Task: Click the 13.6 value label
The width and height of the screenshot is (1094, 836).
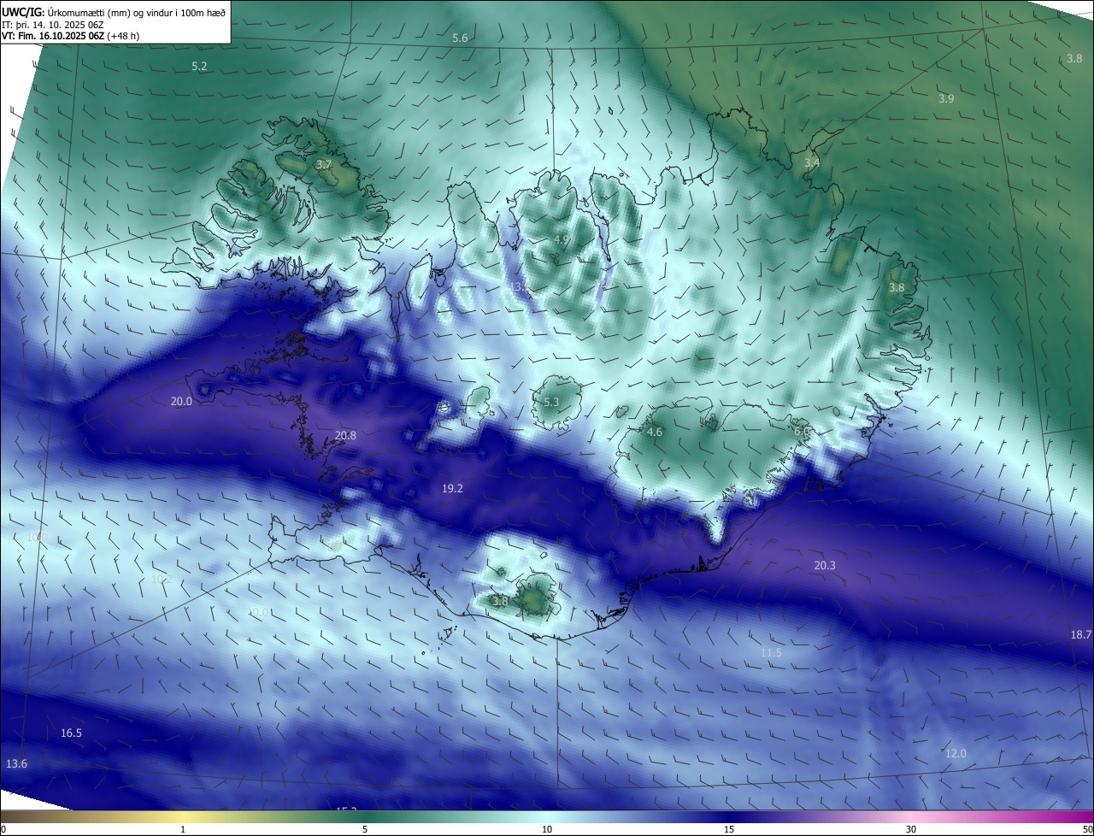Action: pyautogui.click(x=16, y=764)
